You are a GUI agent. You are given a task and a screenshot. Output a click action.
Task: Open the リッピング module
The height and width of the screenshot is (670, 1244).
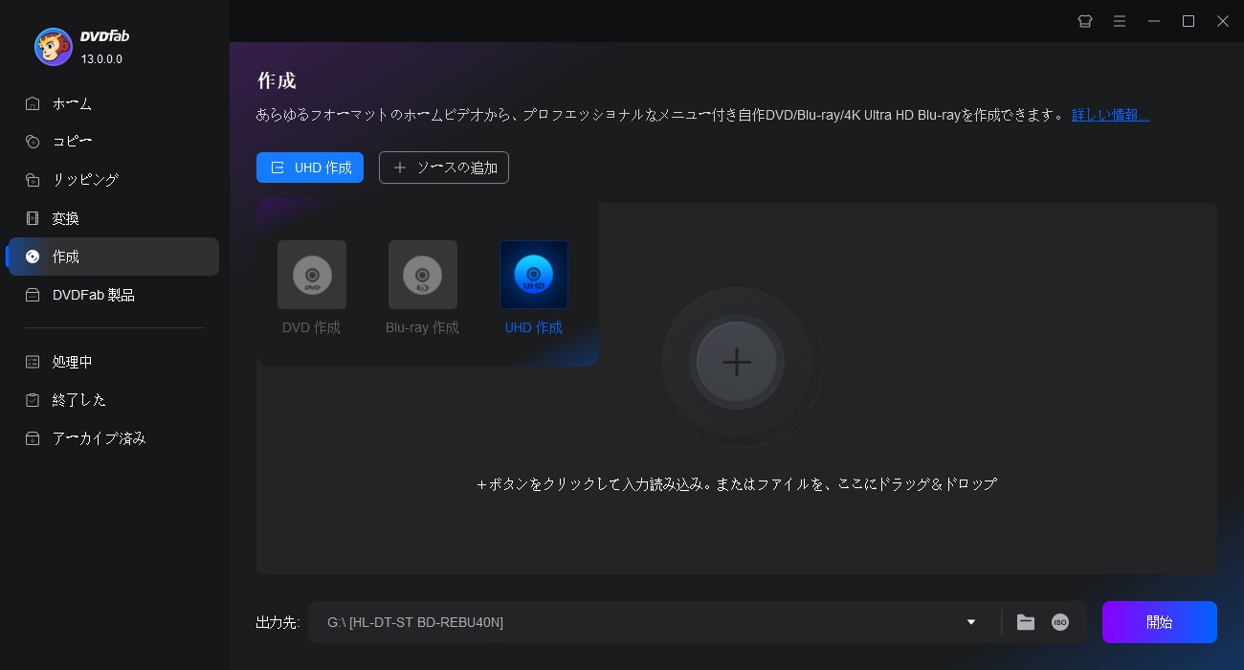(x=114, y=180)
